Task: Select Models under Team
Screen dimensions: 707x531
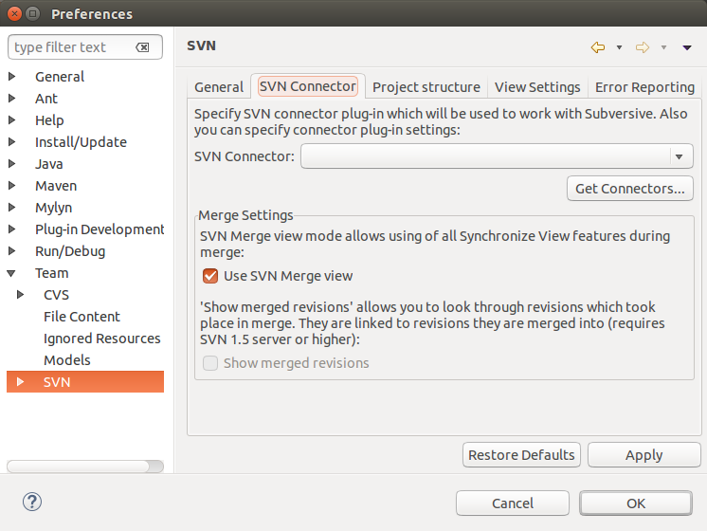Action: [x=66, y=360]
